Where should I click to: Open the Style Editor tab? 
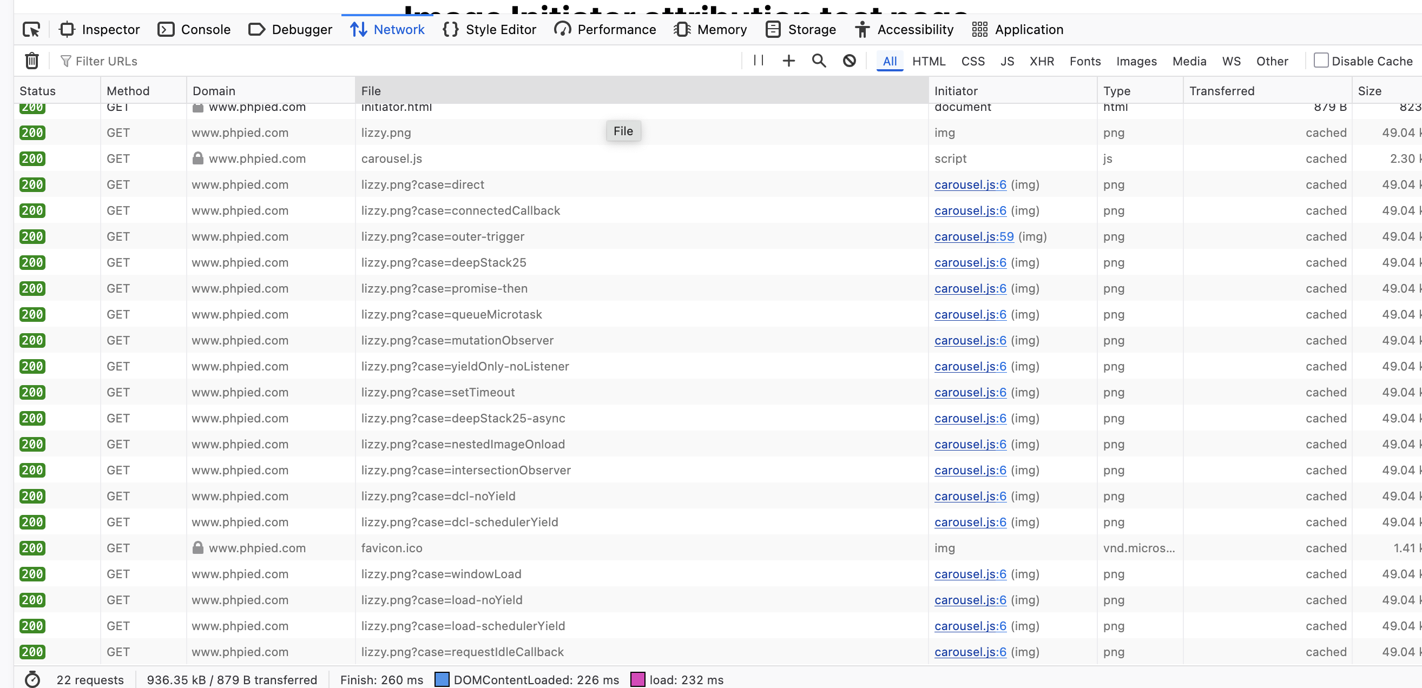click(490, 30)
